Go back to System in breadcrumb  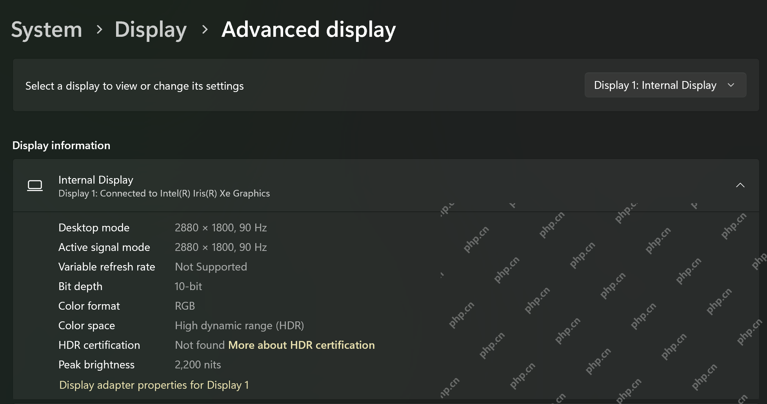pos(47,30)
